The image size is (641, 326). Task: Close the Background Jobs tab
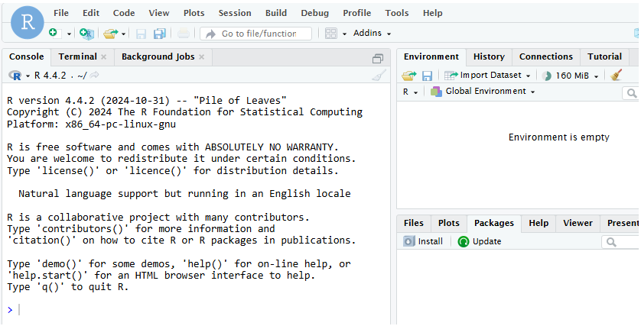[201, 57]
